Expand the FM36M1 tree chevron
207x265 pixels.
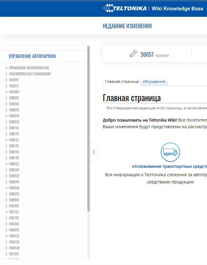tap(6, 92)
